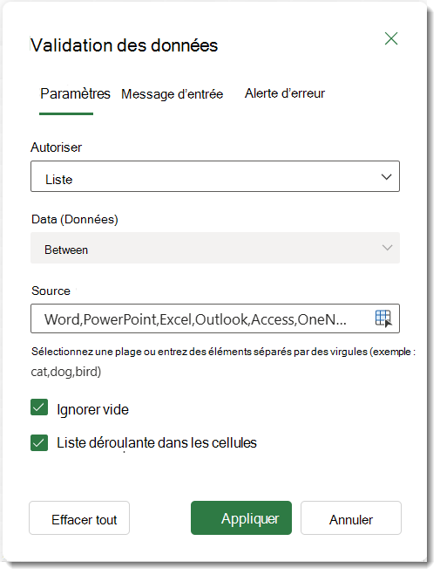Expand the Autoriser dropdown showing Liste
The height and width of the screenshot is (575, 440).
[215, 176]
